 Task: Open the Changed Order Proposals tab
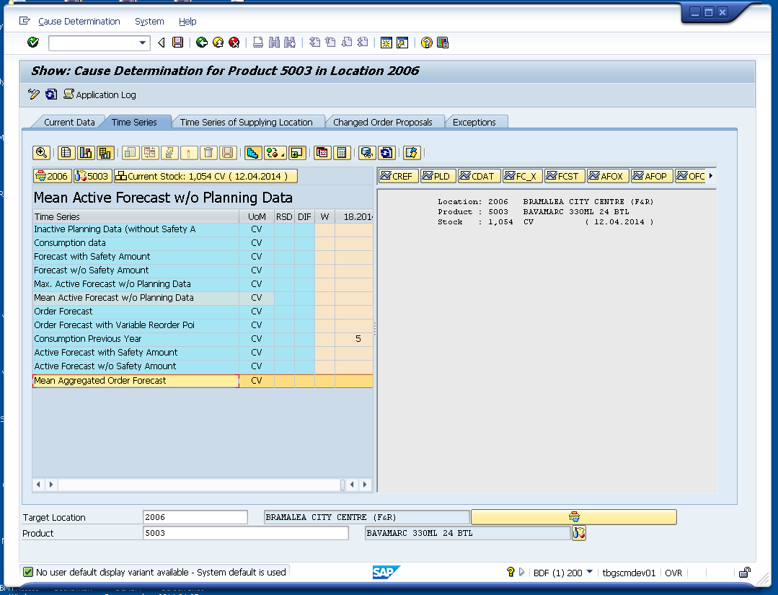pyautogui.click(x=383, y=122)
